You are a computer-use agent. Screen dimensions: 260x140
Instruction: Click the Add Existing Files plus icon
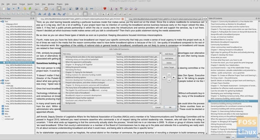click(14, 9)
